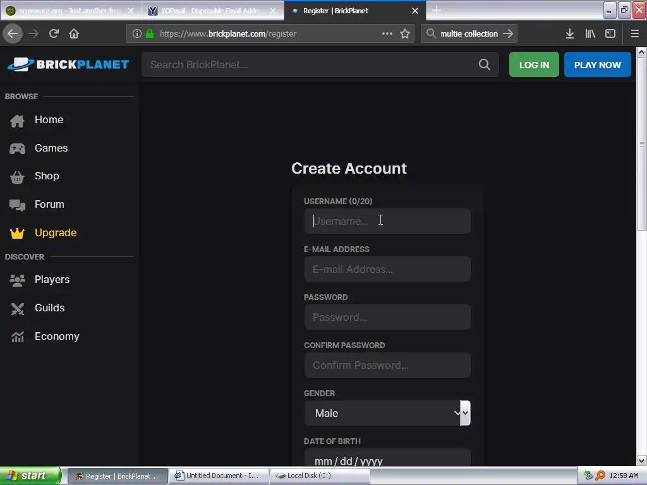
Task: Click the BrickPlanet logo
Action: pos(68,64)
